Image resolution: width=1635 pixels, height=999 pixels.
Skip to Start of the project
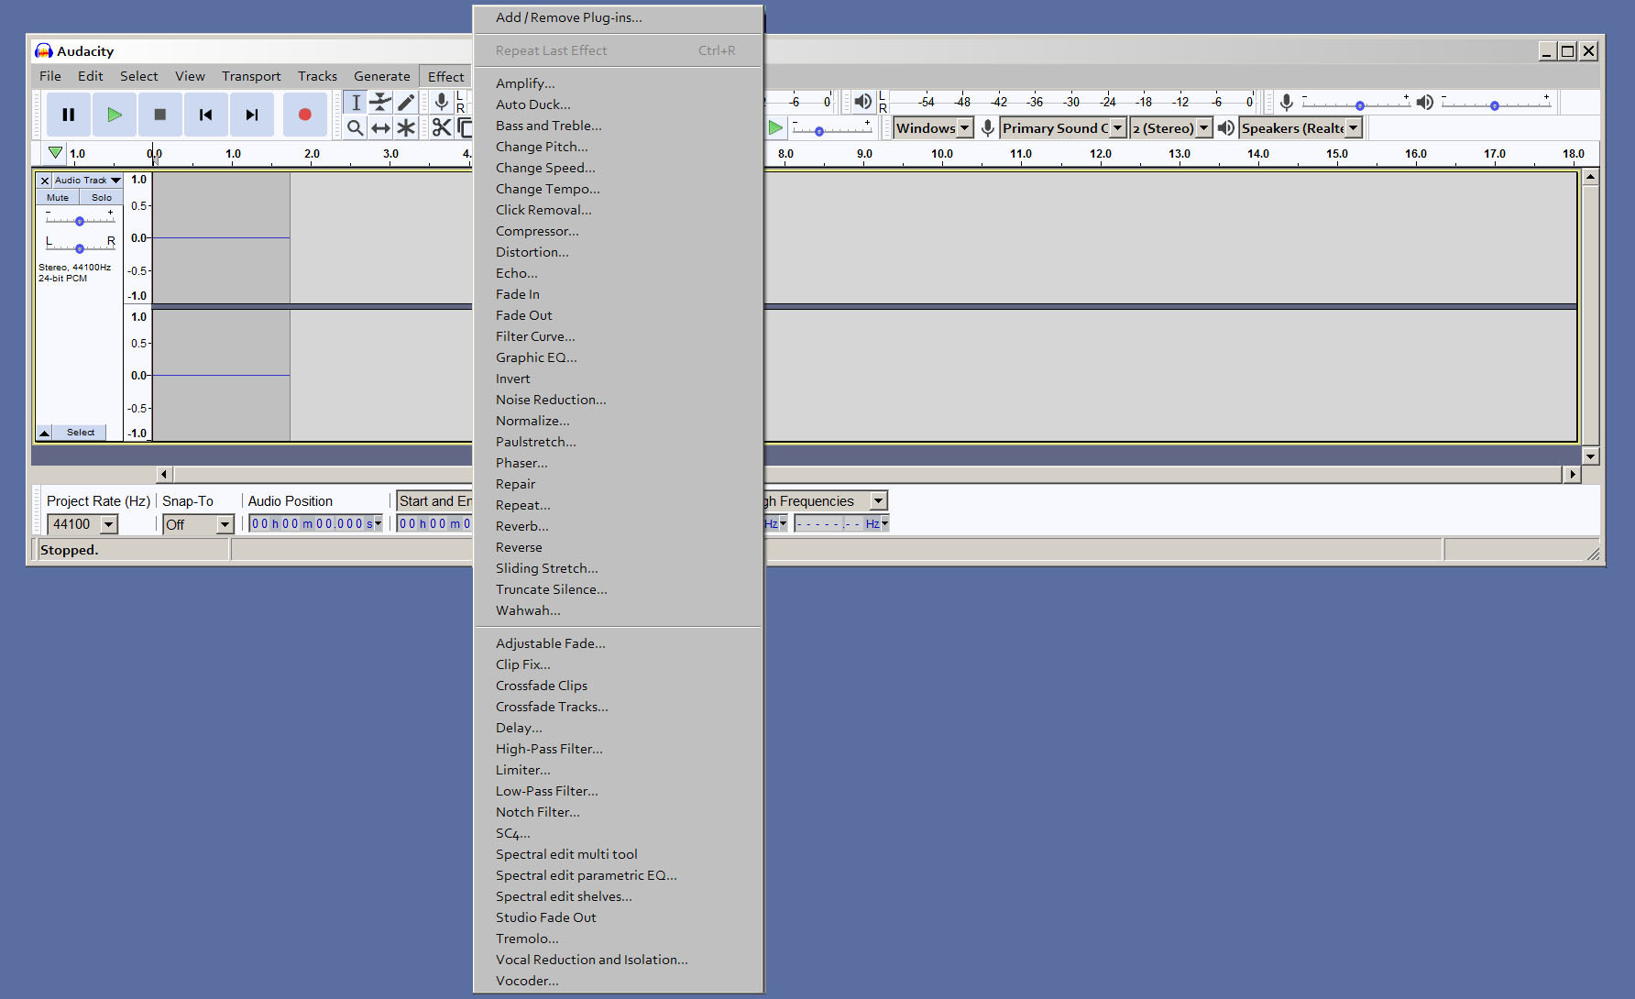[206, 115]
